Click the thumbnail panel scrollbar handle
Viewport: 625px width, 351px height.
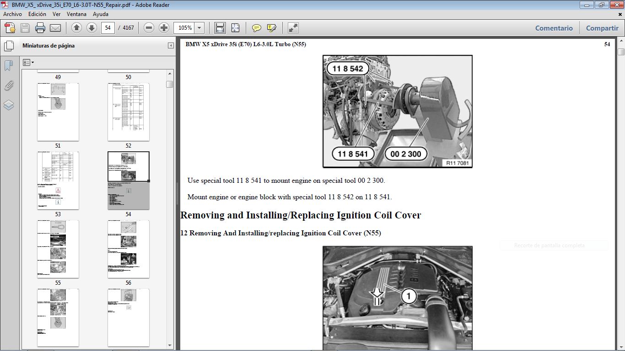tap(170, 84)
